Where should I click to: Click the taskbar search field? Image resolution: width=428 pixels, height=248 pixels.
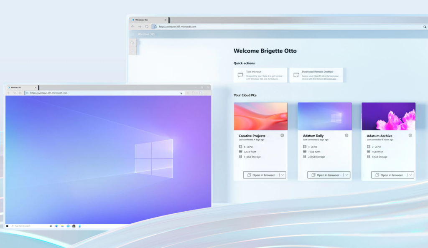coord(25,226)
